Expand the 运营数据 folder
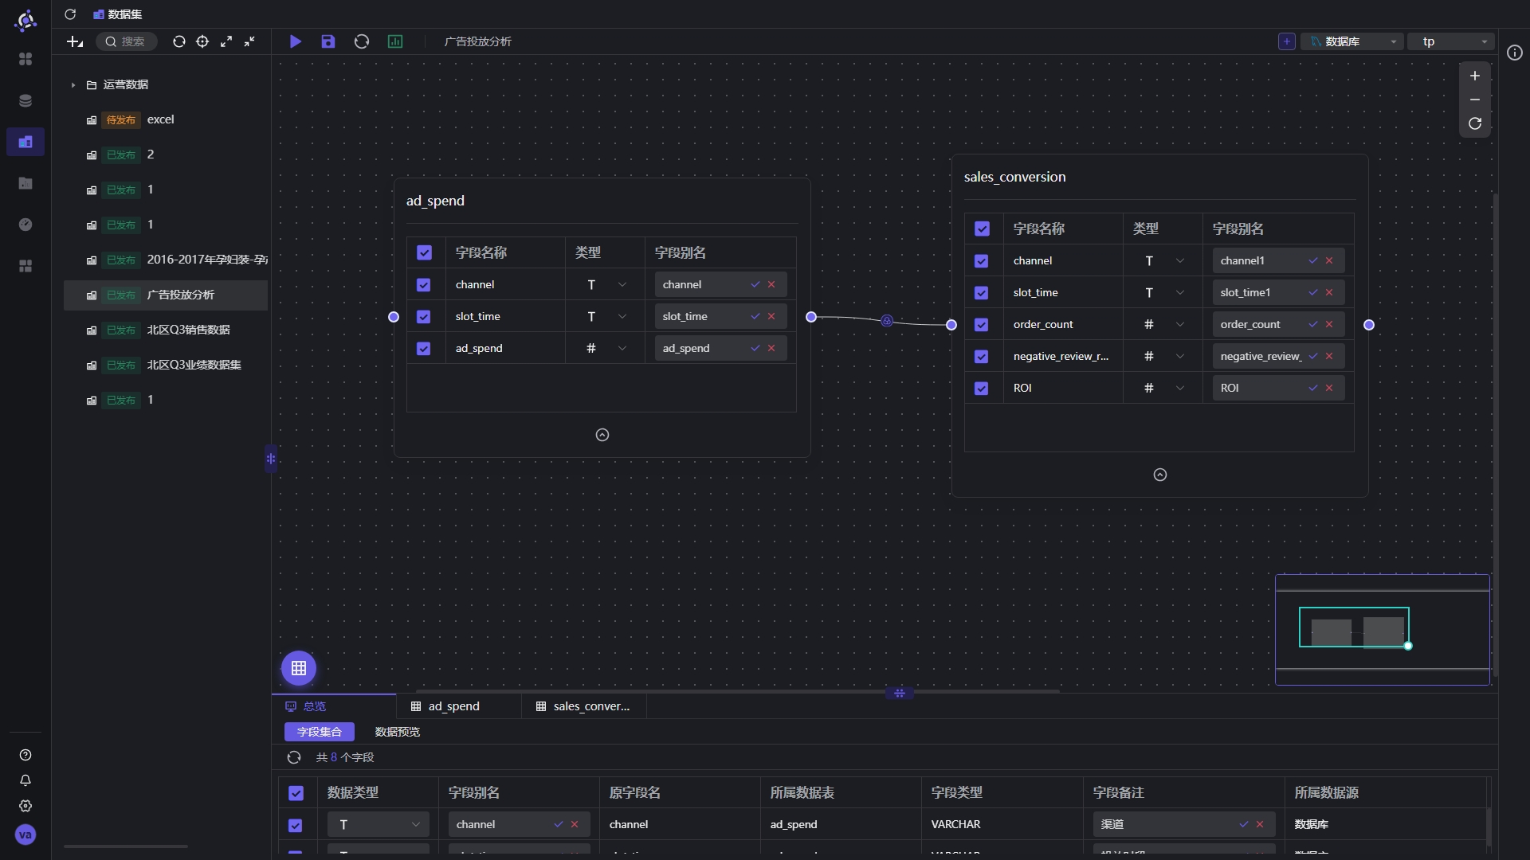 pyautogui.click(x=73, y=84)
